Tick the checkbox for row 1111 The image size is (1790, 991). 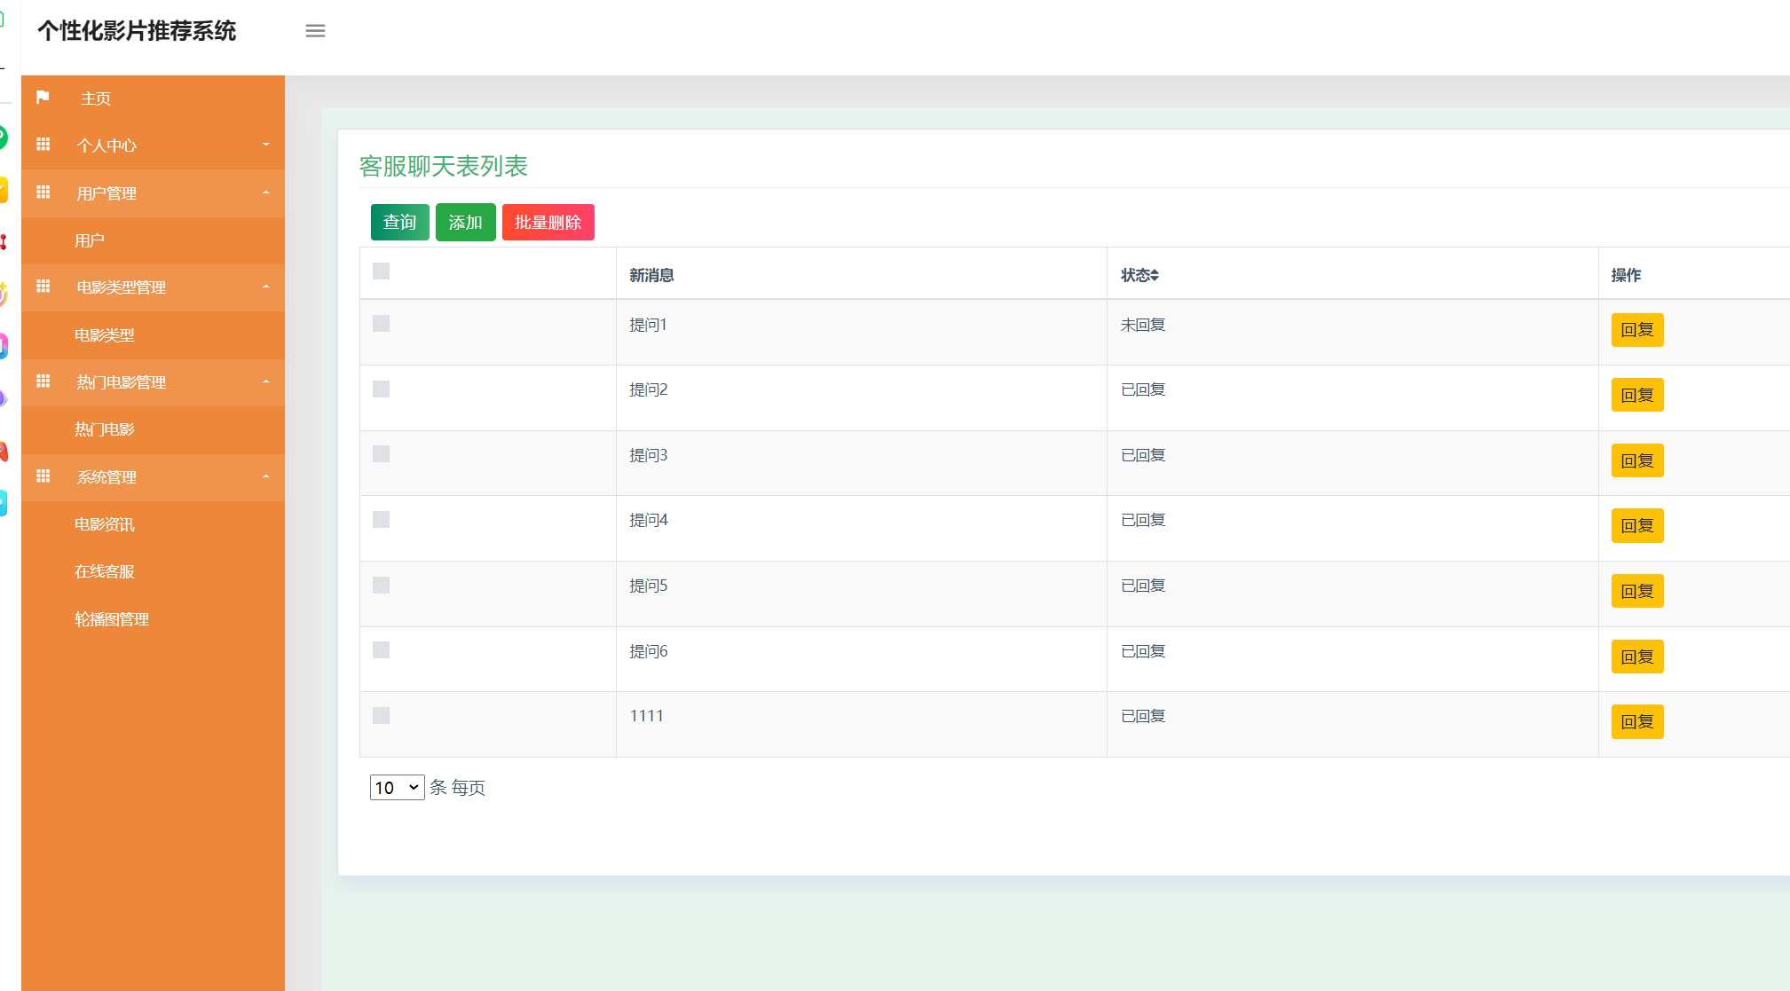point(381,716)
